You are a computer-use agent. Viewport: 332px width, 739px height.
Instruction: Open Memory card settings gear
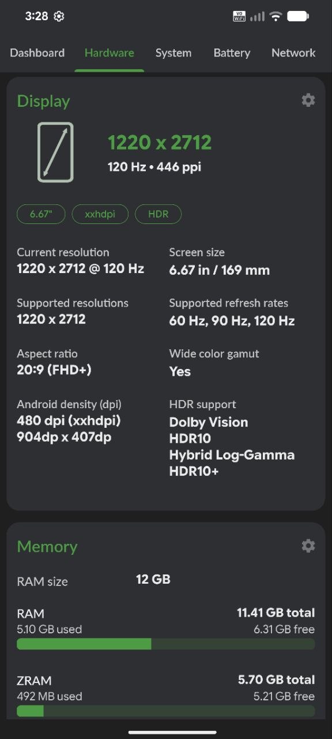(308, 546)
